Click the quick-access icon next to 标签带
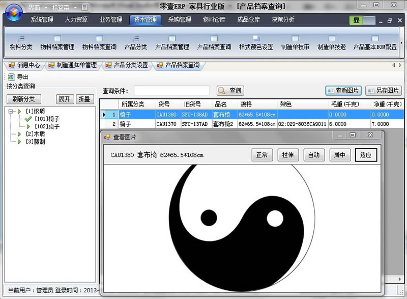Screen dimensions: 407x299 (84, 8)
